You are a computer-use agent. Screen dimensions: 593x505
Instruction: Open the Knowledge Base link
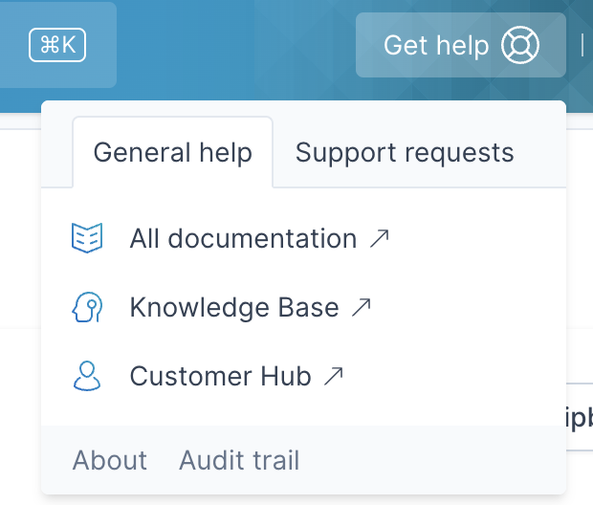click(x=234, y=307)
